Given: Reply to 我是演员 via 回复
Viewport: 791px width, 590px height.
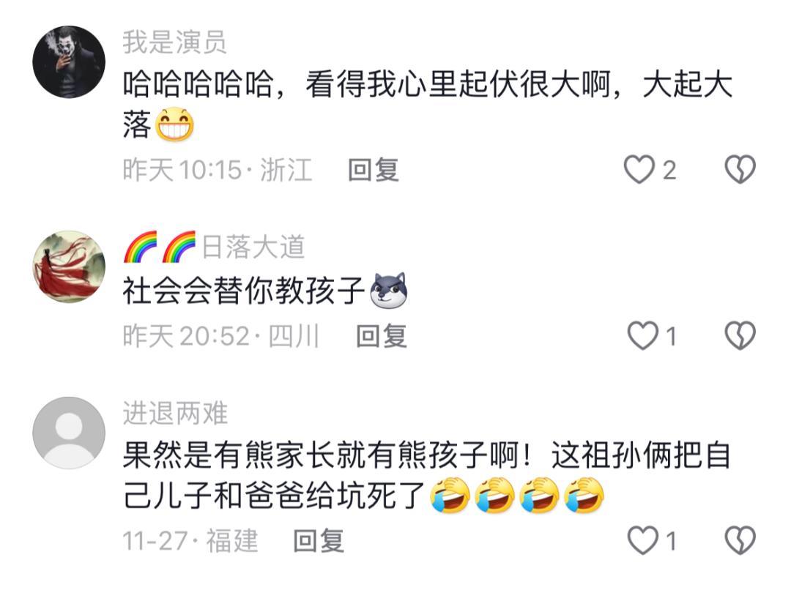Looking at the screenshot, I should [x=374, y=169].
